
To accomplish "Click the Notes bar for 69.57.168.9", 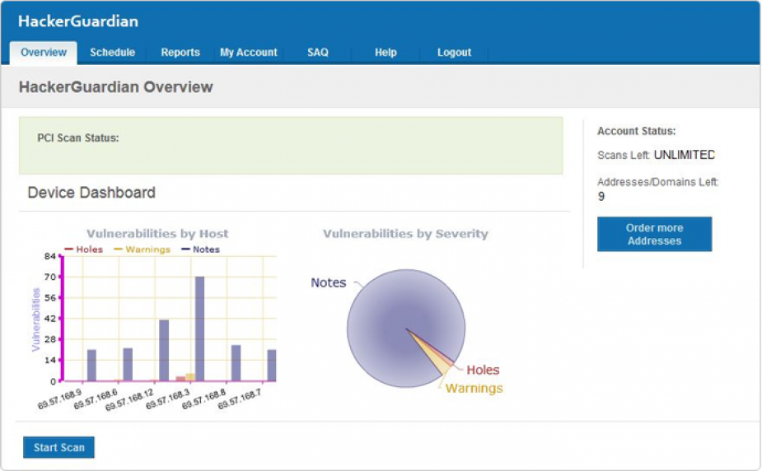I will coord(91,365).
